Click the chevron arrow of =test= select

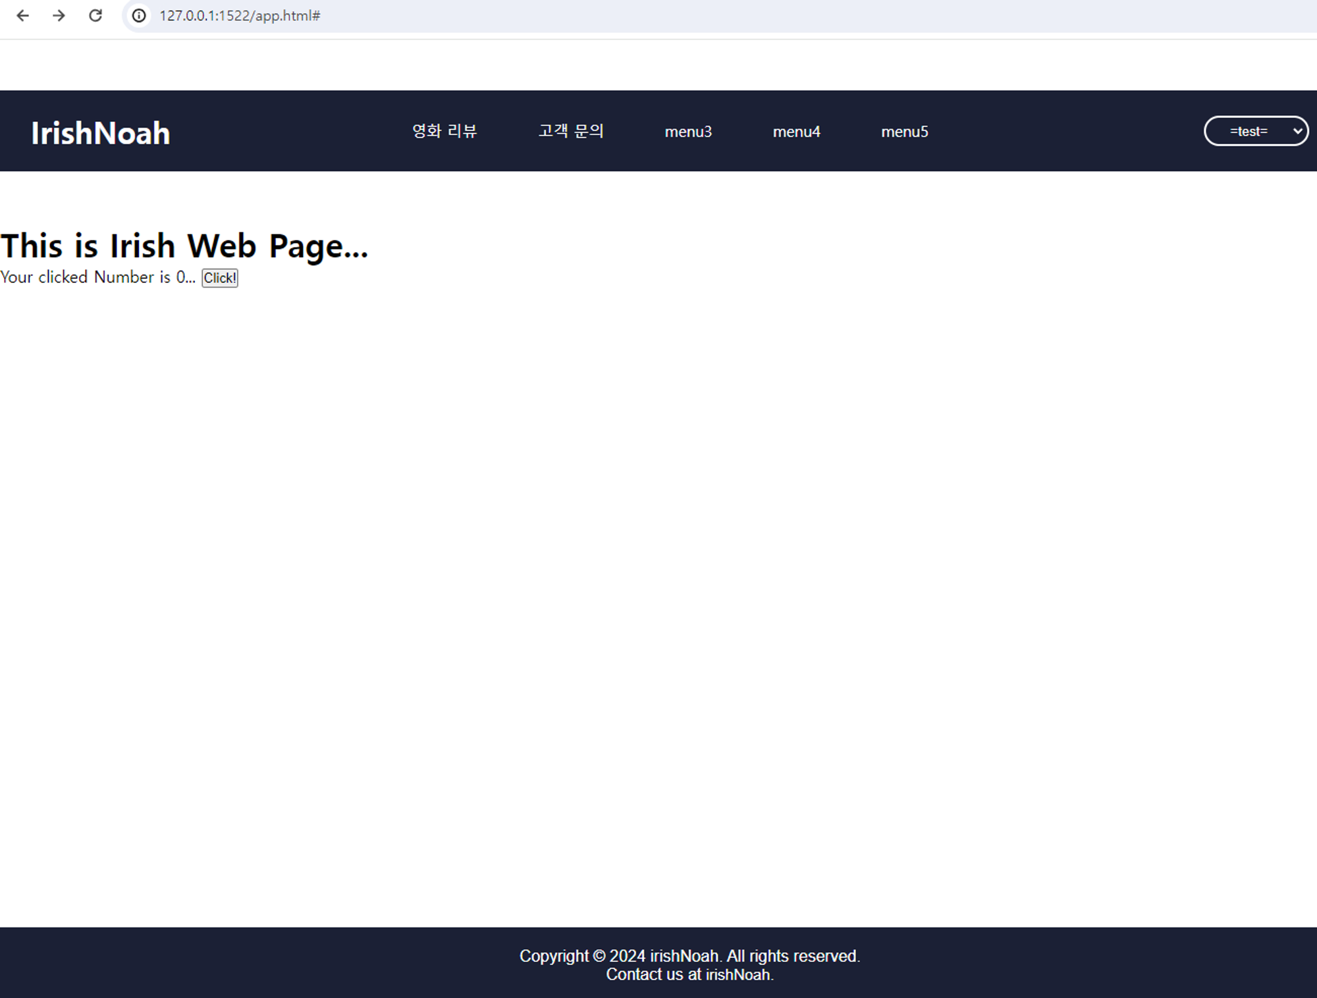pyautogui.click(x=1297, y=131)
